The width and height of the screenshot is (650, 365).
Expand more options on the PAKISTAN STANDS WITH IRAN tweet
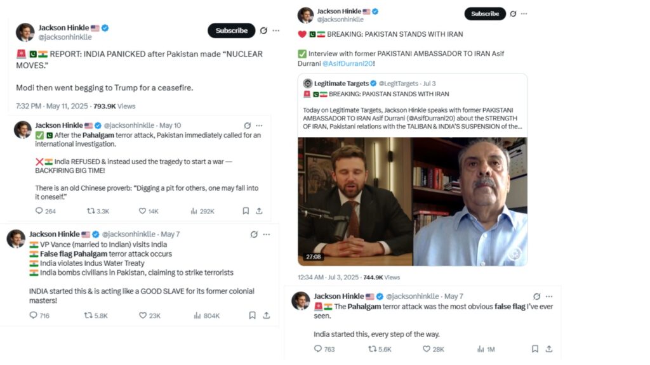click(524, 13)
